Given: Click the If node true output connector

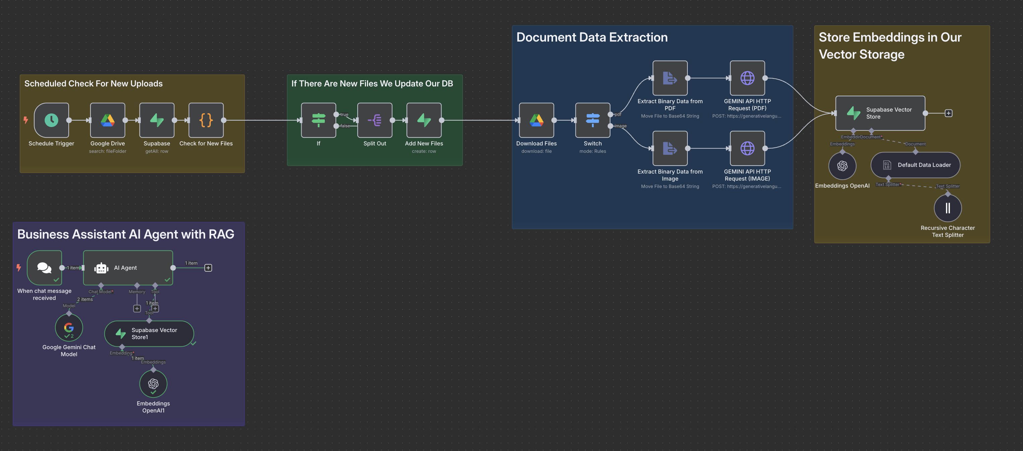Looking at the screenshot, I should pyautogui.click(x=337, y=114).
